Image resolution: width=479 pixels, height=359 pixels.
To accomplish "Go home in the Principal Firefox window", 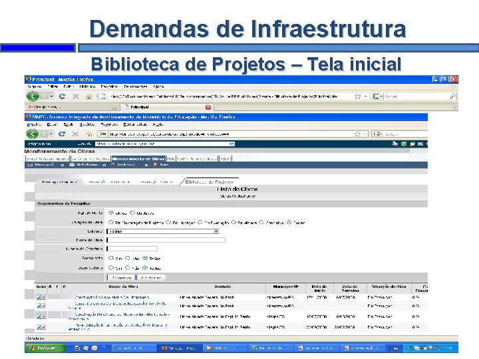I will click(89, 96).
